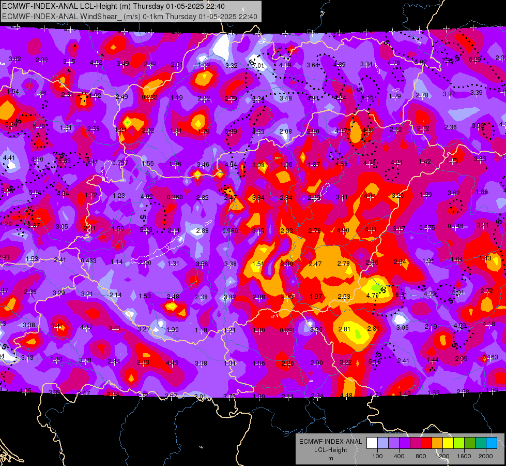Click the red legend color swatch
The width and height of the screenshot is (506, 466).
[x=426, y=443]
